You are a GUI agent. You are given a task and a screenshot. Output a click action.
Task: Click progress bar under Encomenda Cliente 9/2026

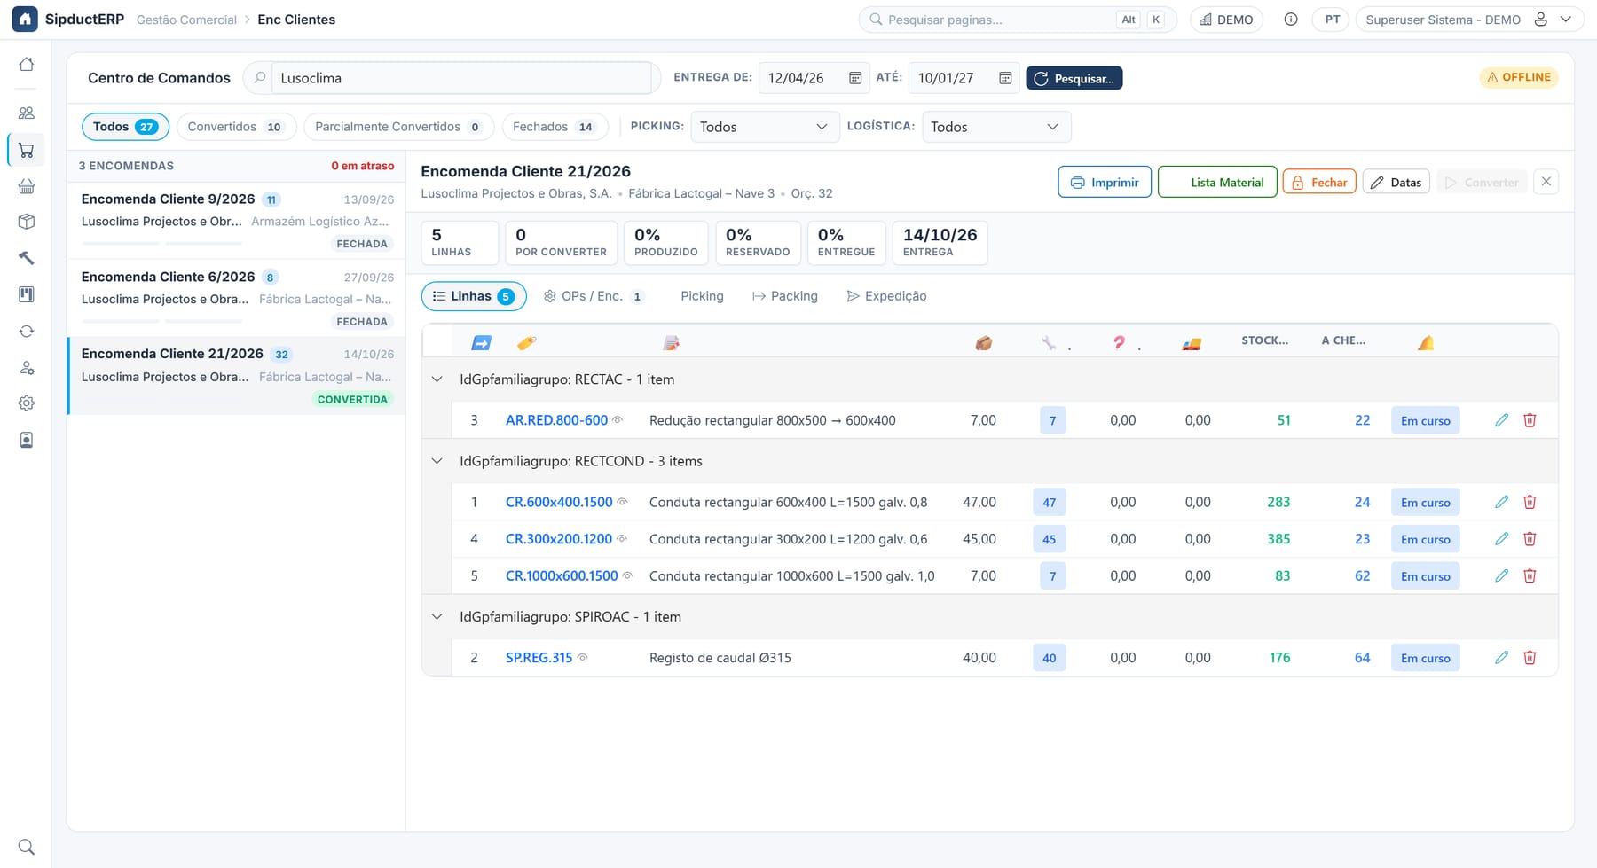pos(161,243)
